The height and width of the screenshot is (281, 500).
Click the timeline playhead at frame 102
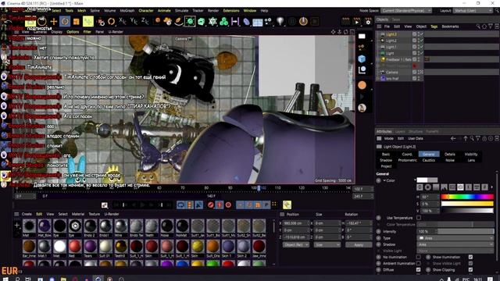pyautogui.click(x=259, y=188)
